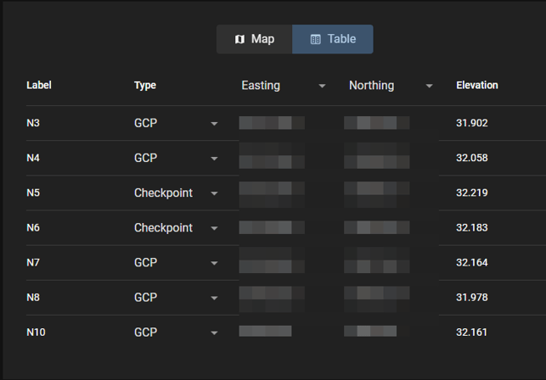
Task: Open the Type dropdown for row N4
Action: coord(214,159)
